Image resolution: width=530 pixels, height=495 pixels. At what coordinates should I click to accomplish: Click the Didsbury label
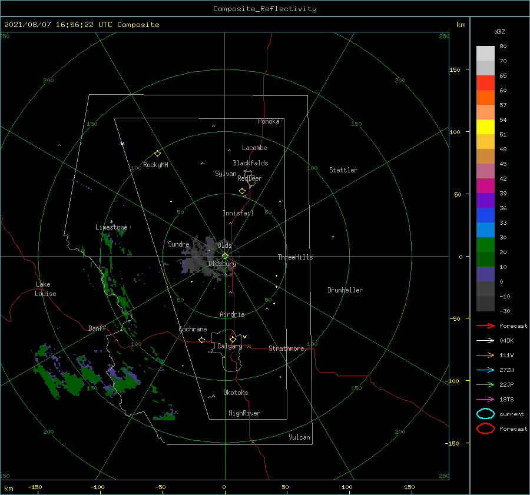coord(222,264)
